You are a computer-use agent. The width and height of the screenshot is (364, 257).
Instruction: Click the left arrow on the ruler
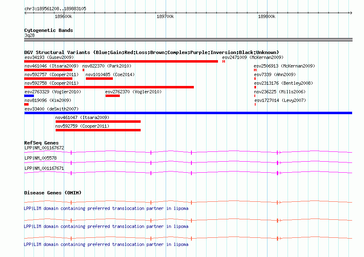pyautogui.click(x=26, y=13)
